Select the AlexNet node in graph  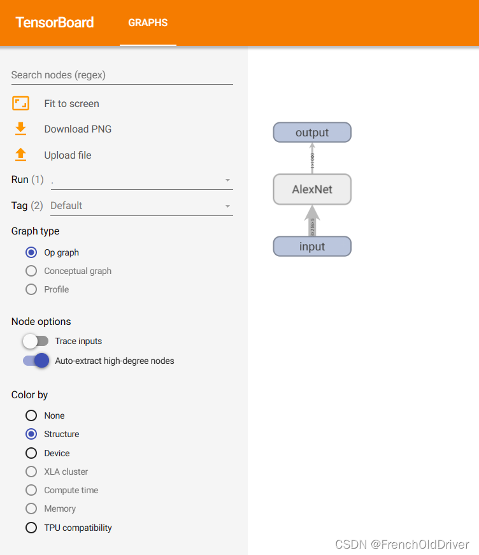312,189
